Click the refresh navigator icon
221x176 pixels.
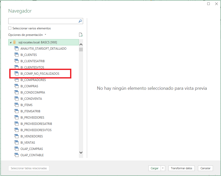[81, 35]
